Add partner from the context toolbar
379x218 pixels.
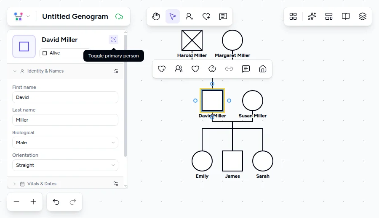pyautogui.click(x=162, y=69)
